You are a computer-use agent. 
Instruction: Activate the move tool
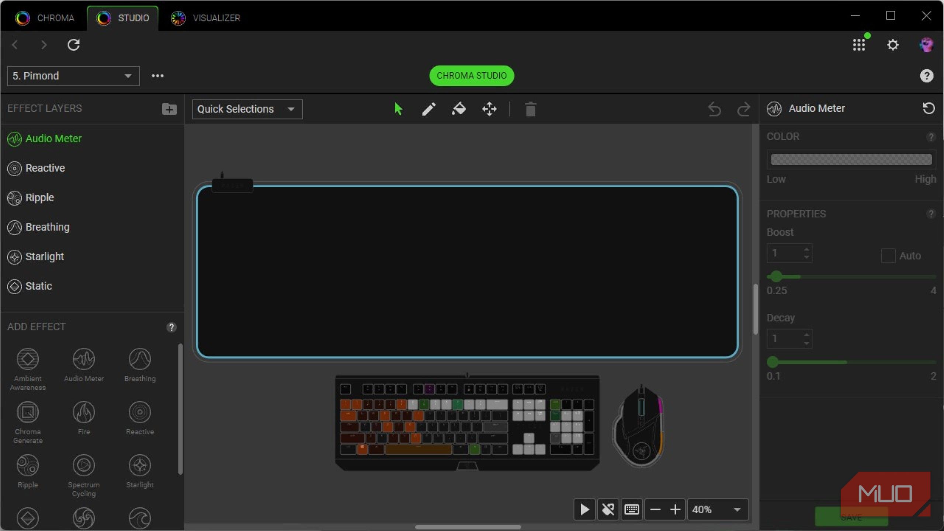tap(489, 109)
